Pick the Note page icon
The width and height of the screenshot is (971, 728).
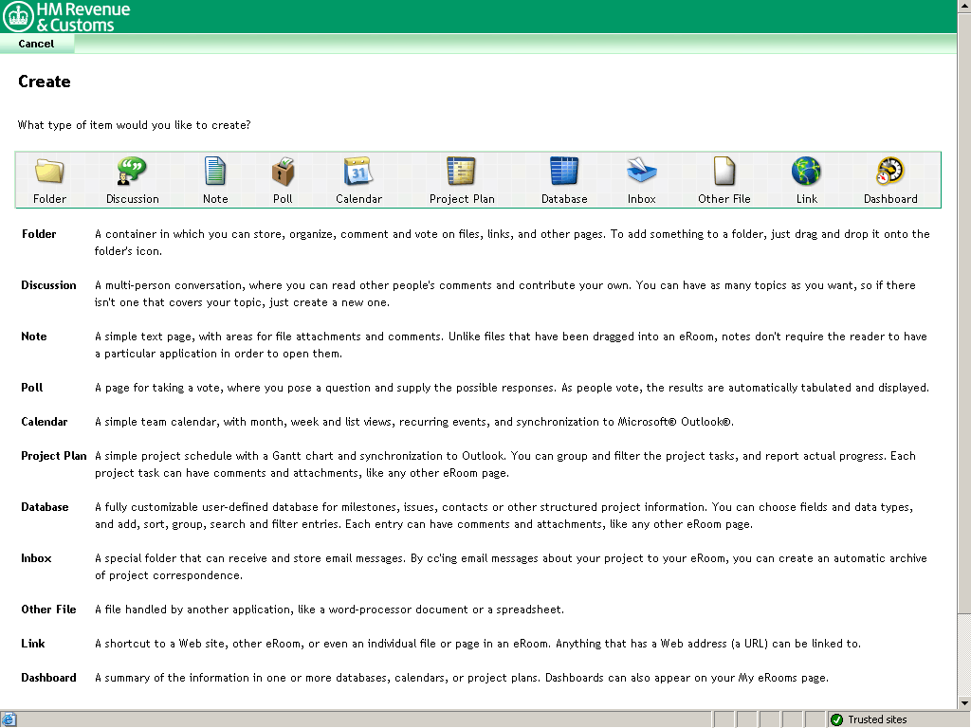pyautogui.click(x=215, y=172)
